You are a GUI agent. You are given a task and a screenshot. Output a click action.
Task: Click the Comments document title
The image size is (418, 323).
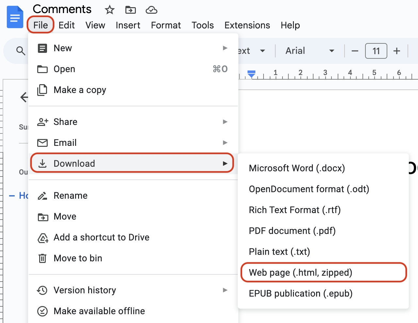pos(62,9)
